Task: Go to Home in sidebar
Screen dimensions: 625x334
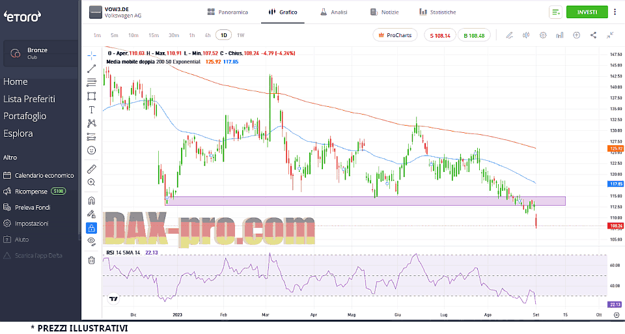Action: (x=16, y=81)
